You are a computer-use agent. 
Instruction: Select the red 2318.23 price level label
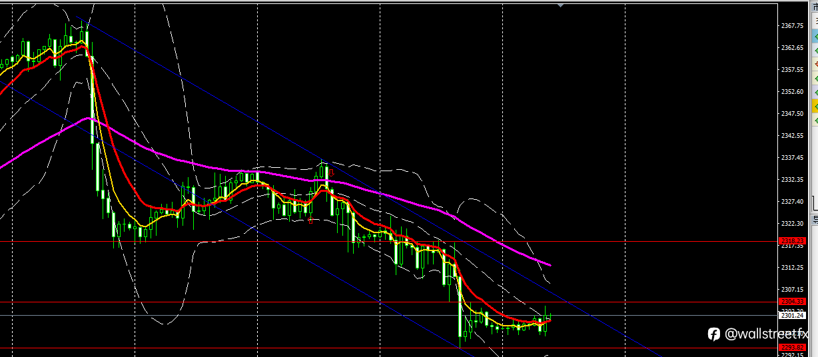click(793, 241)
